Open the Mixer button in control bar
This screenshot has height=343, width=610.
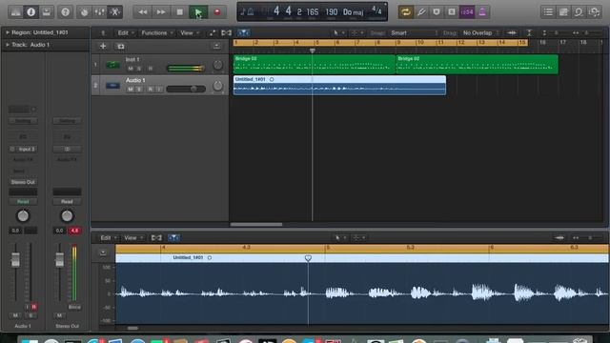click(99, 12)
